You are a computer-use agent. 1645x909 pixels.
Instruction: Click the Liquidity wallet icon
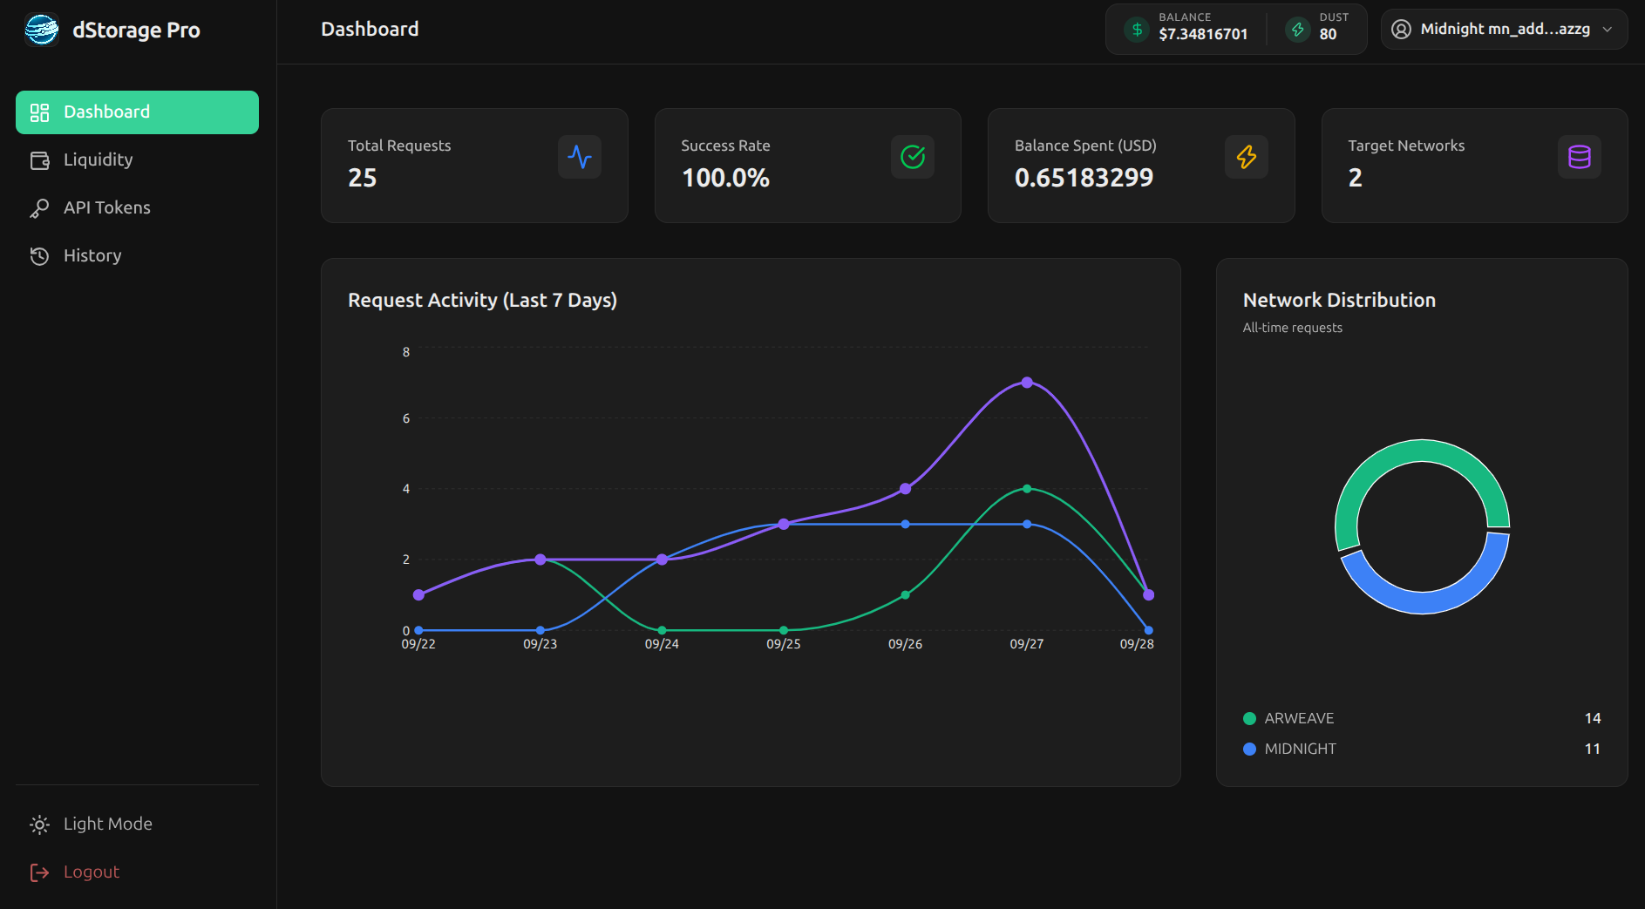pyautogui.click(x=39, y=160)
